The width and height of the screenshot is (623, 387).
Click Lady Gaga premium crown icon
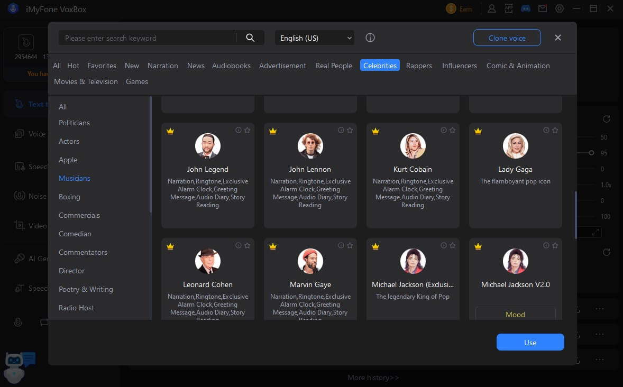click(x=478, y=131)
